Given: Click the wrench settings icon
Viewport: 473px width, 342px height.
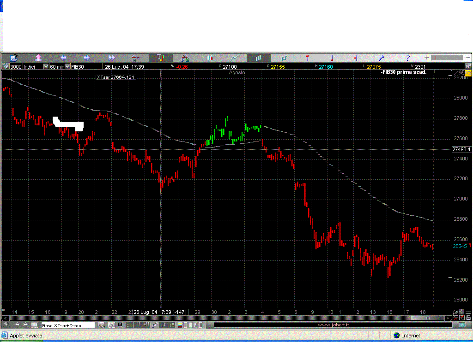Looking at the screenshot, I should (382, 58).
